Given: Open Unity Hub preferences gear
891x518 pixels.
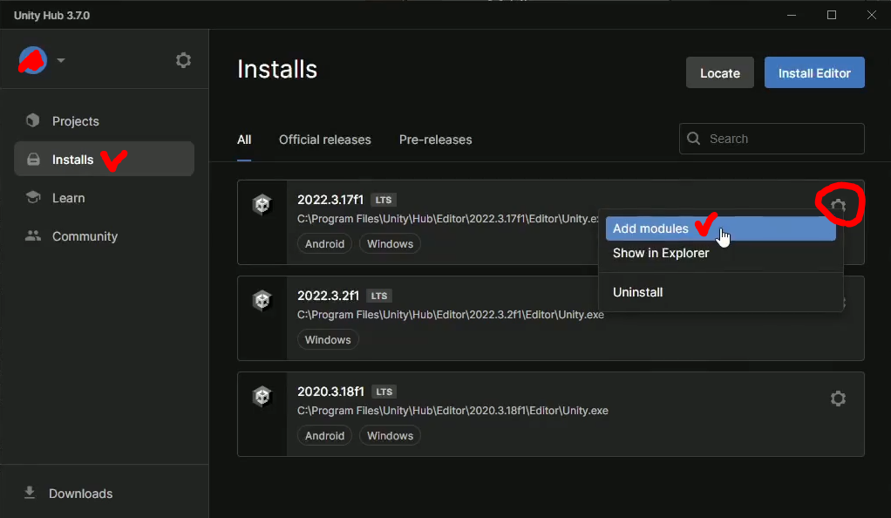Looking at the screenshot, I should 183,60.
